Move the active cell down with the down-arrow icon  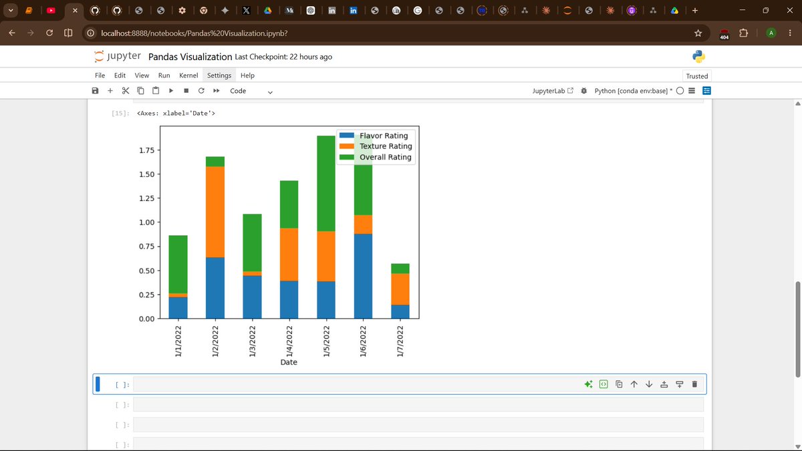(649, 384)
